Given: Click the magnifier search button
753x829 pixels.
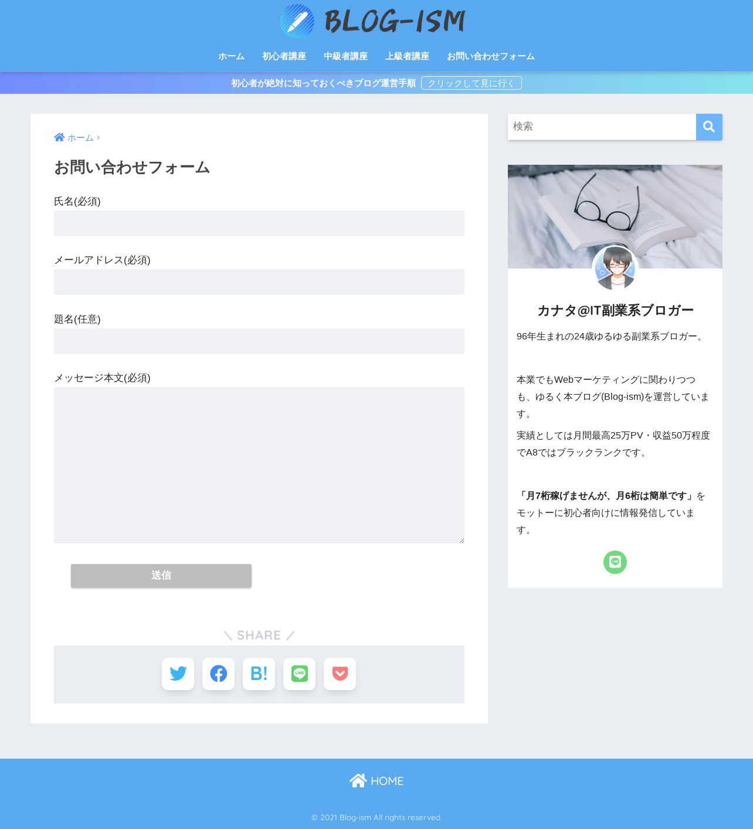Looking at the screenshot, I should point(709,127).
